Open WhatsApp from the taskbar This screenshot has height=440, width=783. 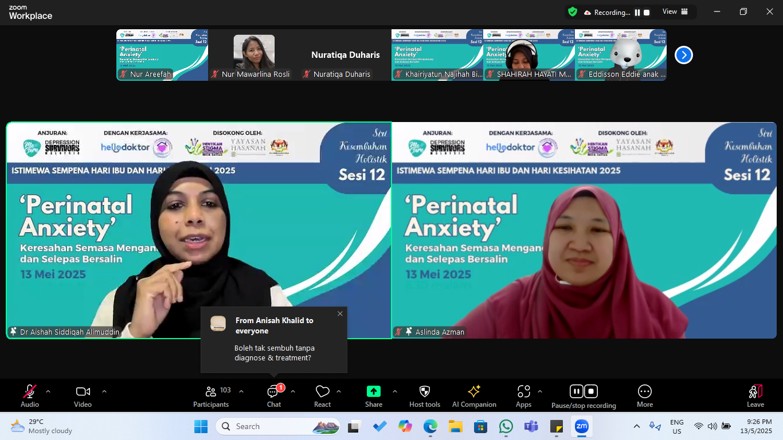coord(506,426)
